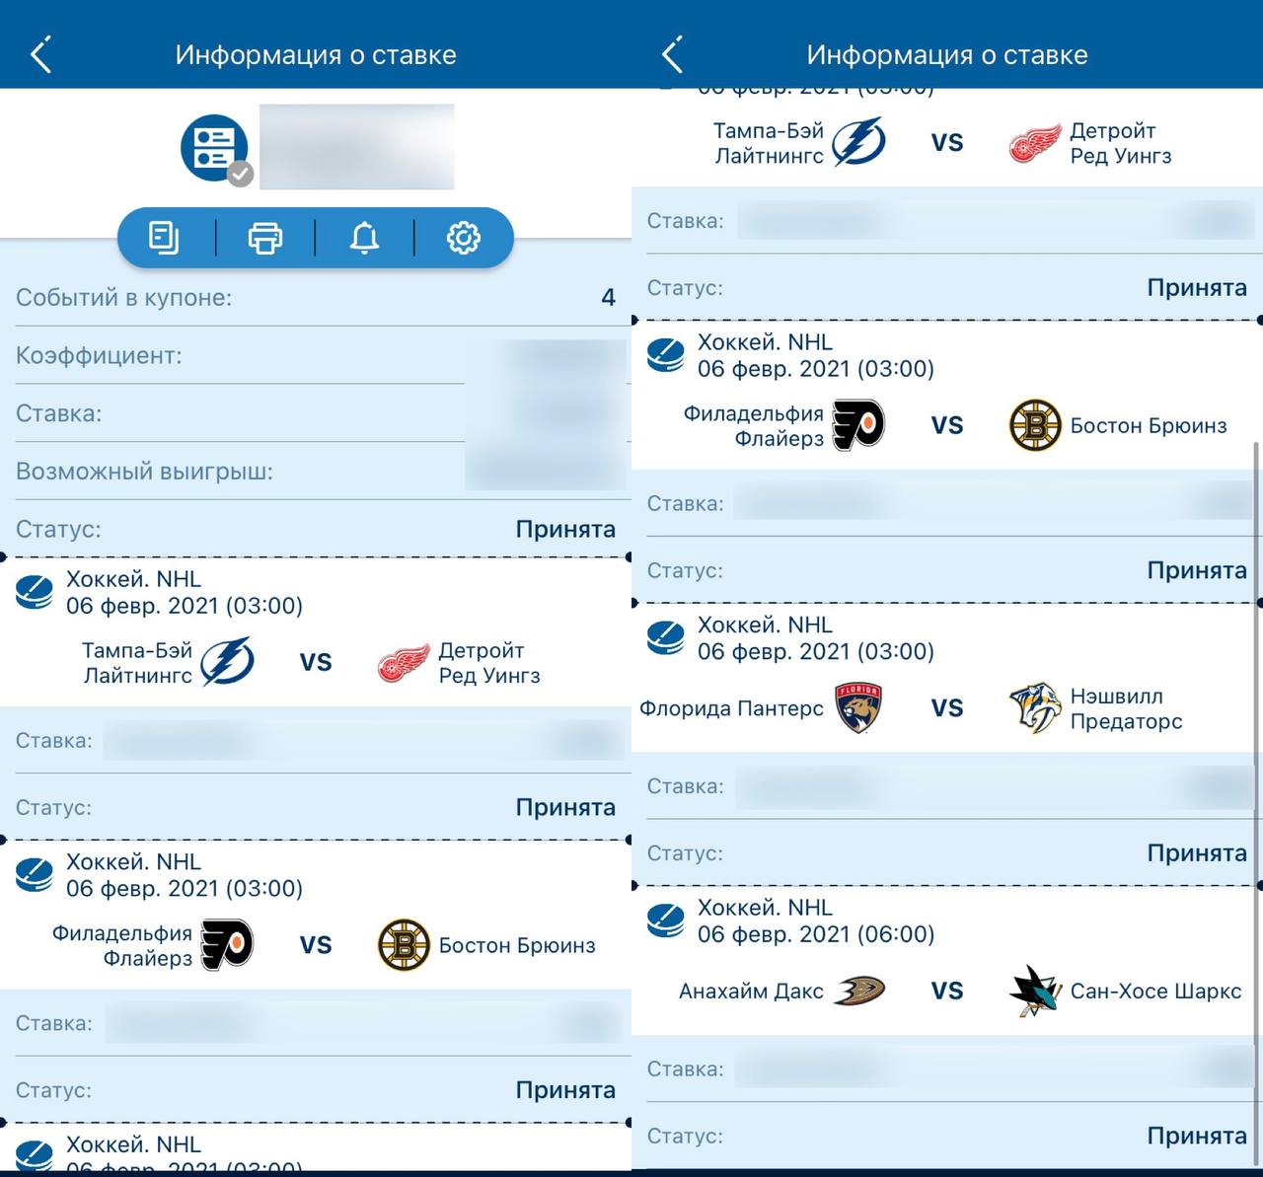Select 'Хоккей. NHL' header above Florida Panthers match
The image size is (1263, 1177).
765,625
